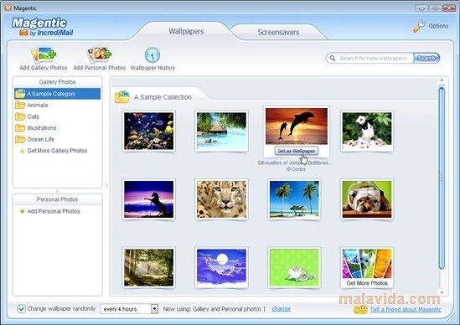Viewport: 460px width, 325px height.
Task: Click the Magentic title bar app icon
Action: pyautogui.click(x=8, y=8)
